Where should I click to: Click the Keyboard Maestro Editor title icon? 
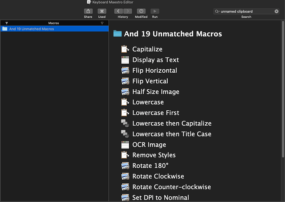pyautogui.click(x=89, y=2)
